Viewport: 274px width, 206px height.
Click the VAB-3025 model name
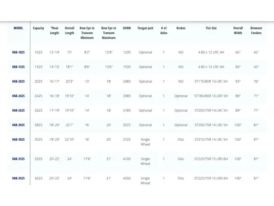(18, 140)
